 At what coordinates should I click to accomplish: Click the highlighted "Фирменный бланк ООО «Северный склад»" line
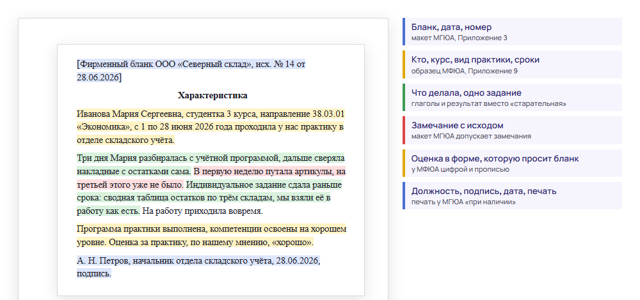[191, 64]
